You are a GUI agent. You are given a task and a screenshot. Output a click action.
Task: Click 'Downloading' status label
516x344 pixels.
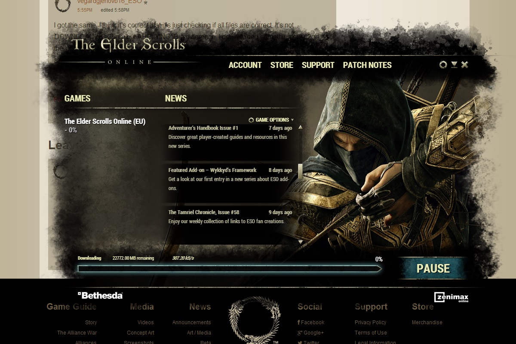89,258
